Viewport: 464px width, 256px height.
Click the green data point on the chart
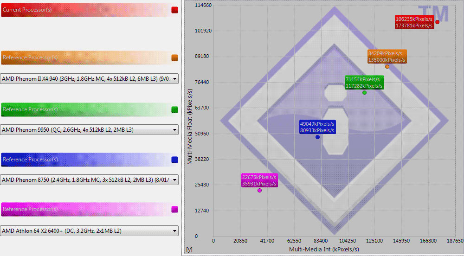point(364,93)
